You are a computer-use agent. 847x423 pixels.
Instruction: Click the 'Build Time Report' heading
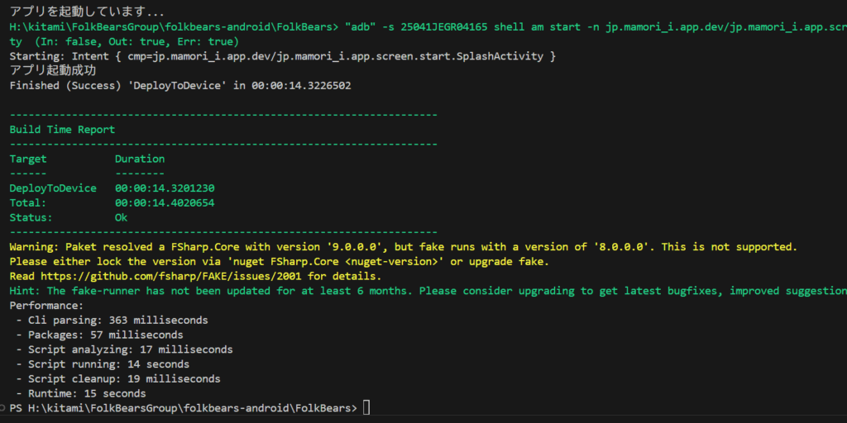tap(62, 130)
